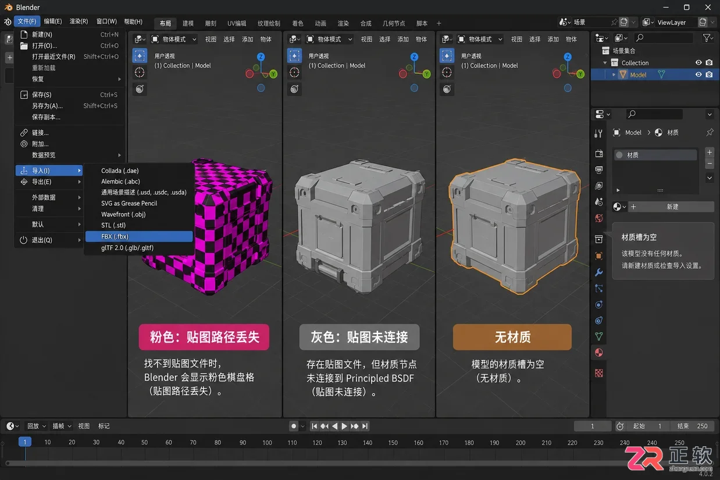Select 另存为(A)... in file menu
Image resolution: width=720 pixels, height=480 pixels.
tap(70, 106)
